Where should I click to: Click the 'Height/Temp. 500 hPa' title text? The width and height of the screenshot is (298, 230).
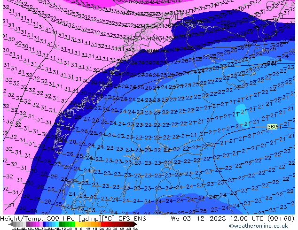coord(38,219)
